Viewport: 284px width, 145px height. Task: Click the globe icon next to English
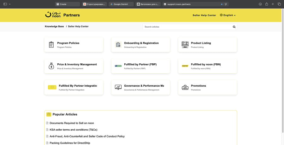221,15
